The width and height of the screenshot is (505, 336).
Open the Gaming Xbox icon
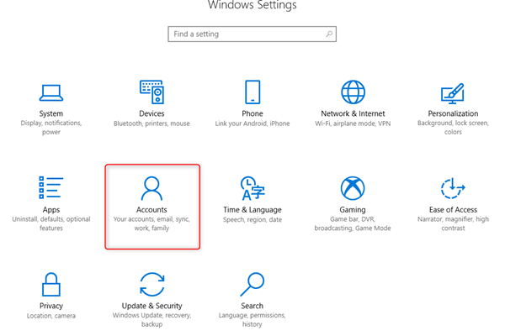coord(353,188)
